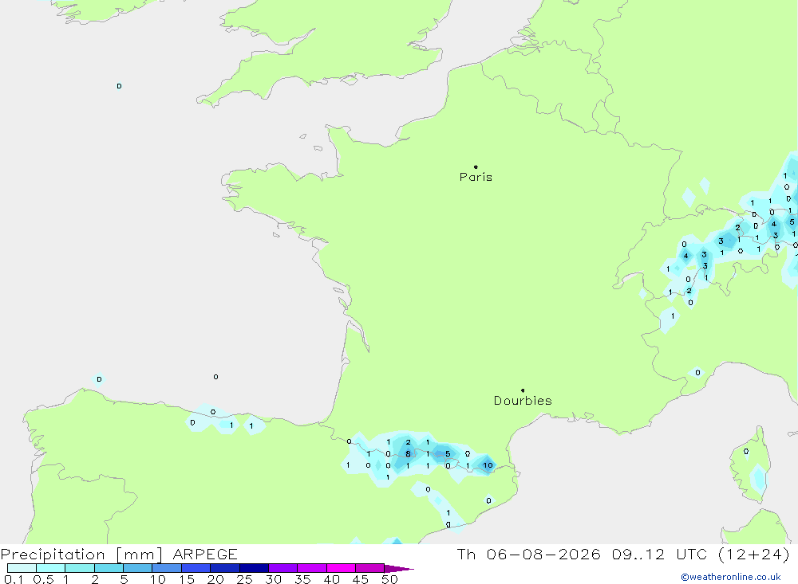Click the arrow tip beyond 50 on legend
This screenshot has width=798, height=584.
pyautogui.click(x=400, y=568)
